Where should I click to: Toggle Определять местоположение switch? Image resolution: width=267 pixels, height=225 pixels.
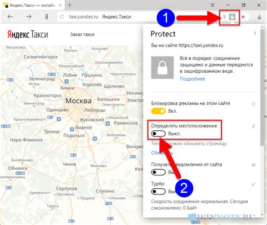coord(158,134)
